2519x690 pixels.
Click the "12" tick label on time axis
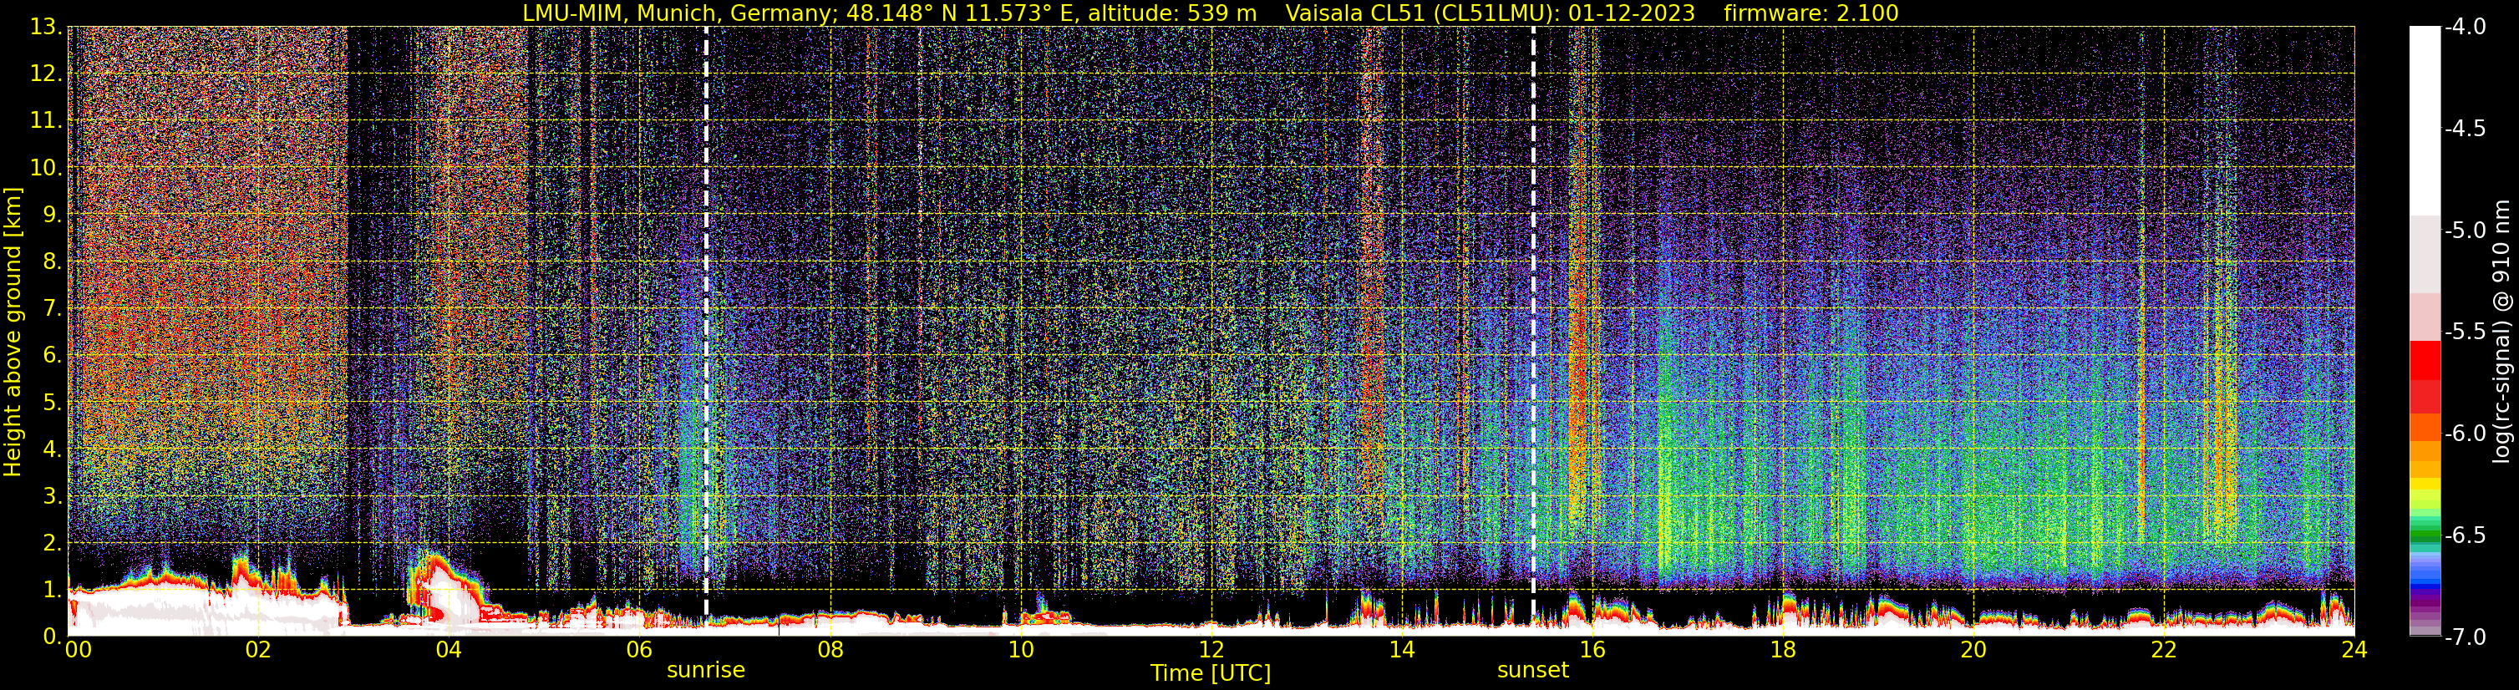1211,651
